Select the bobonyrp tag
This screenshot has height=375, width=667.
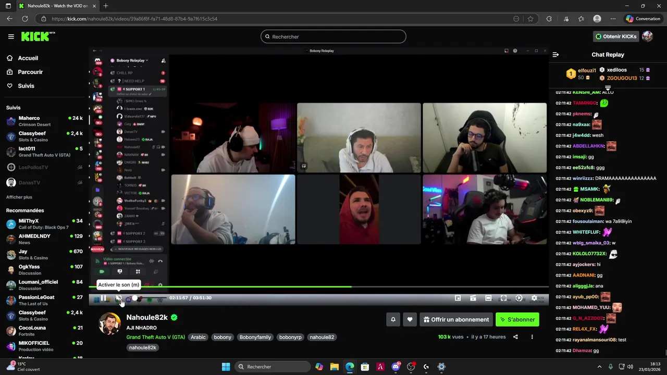pos(290,337)
